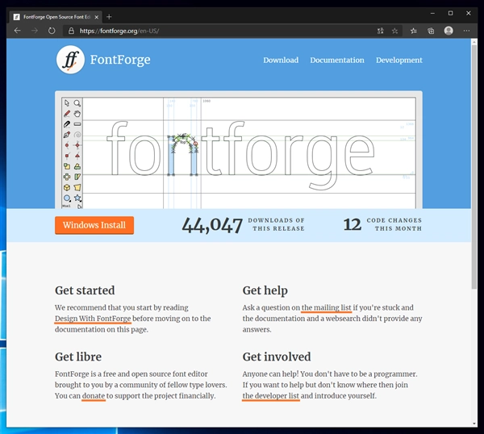Click the spiro spiral tool in image

(77, 135)
